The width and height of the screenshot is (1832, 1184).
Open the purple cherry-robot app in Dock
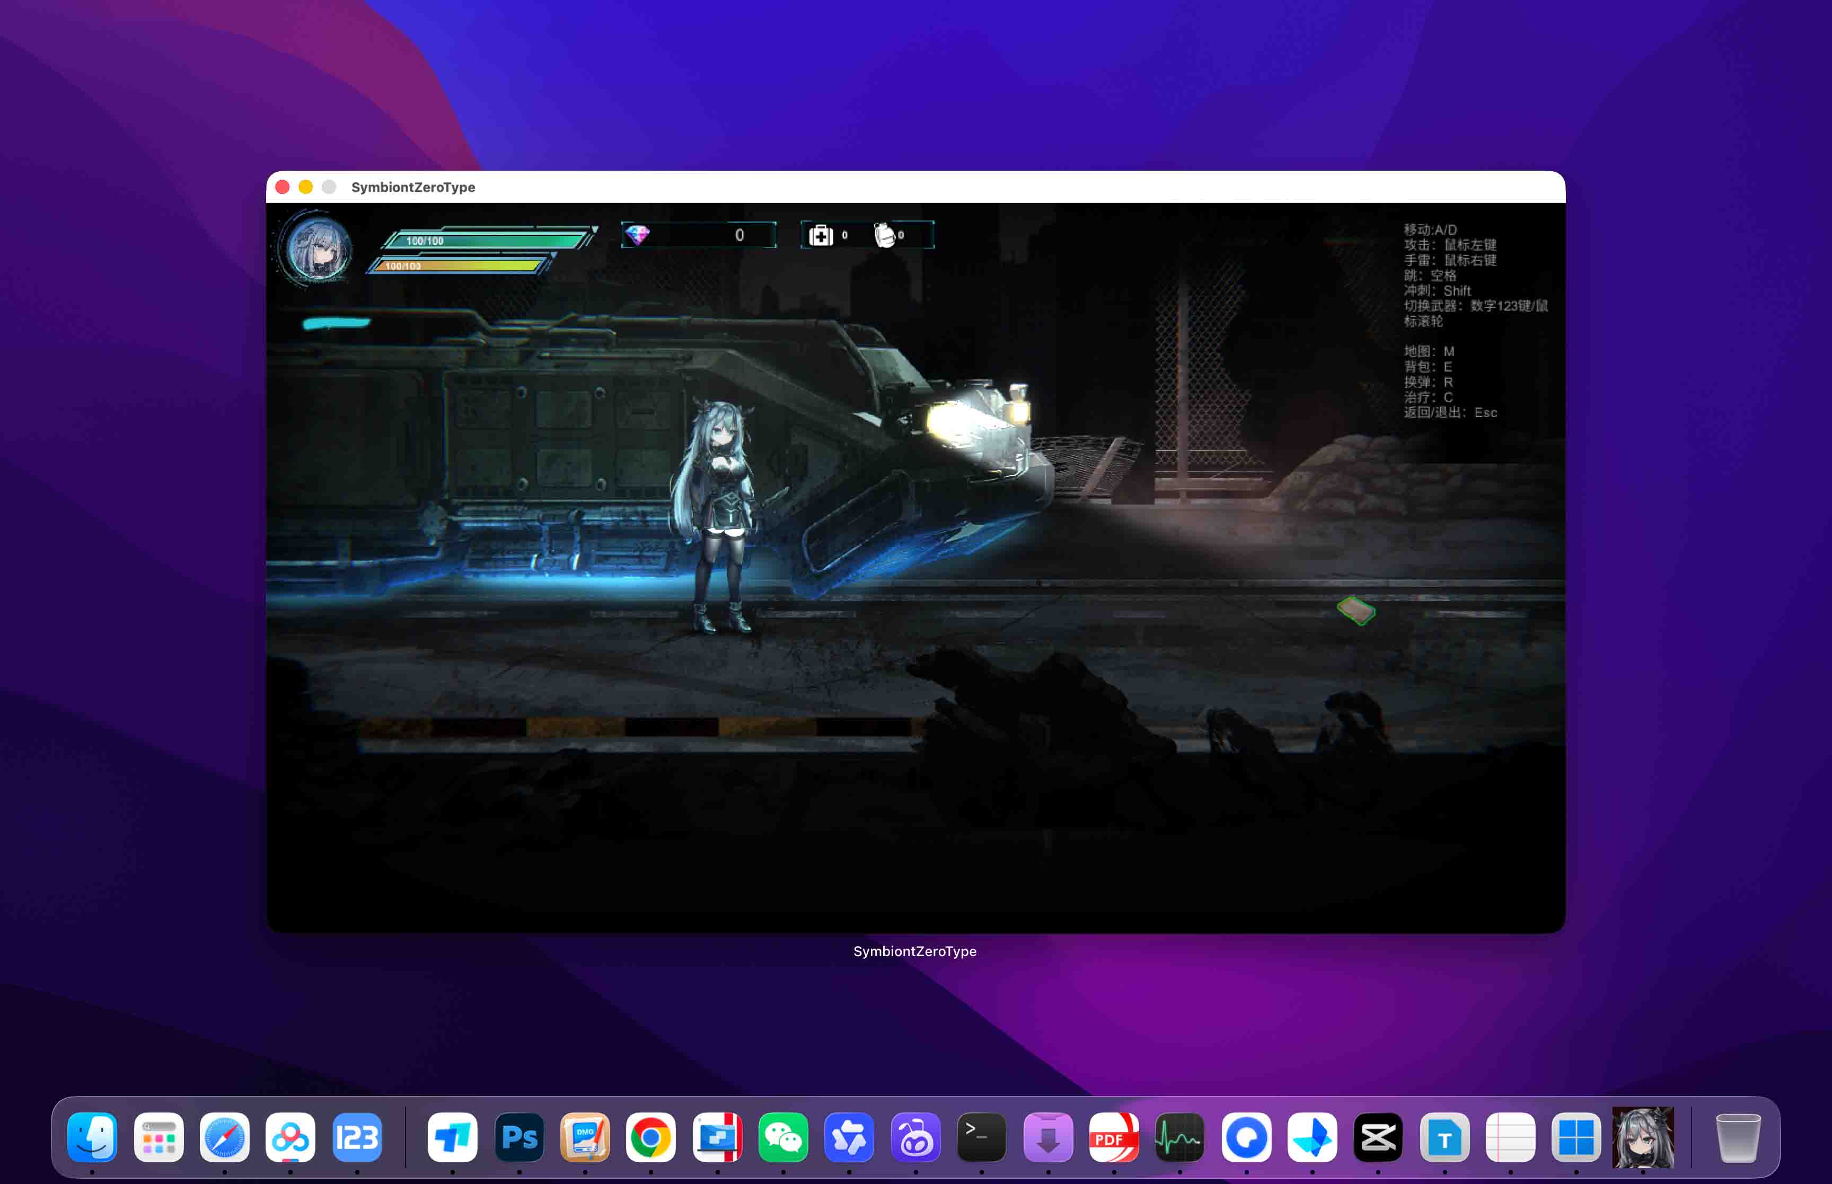pyautogui.click(x=915, y=1137)
